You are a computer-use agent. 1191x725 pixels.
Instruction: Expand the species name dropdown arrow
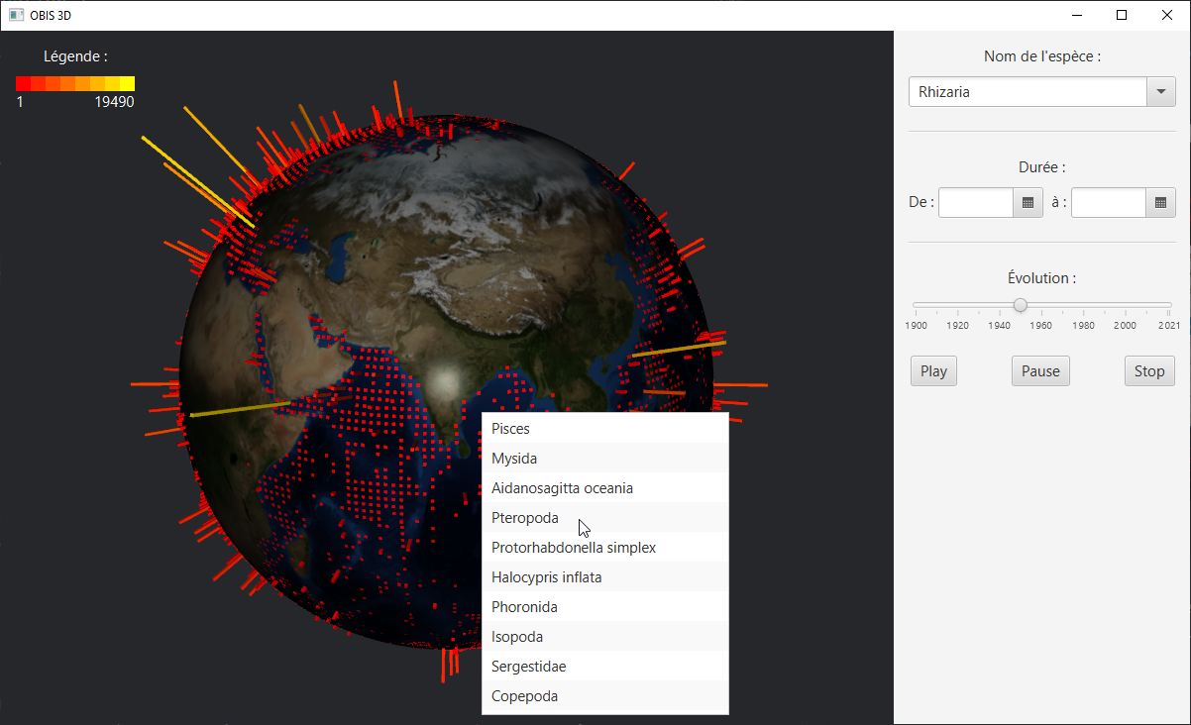pos(1160,92)
